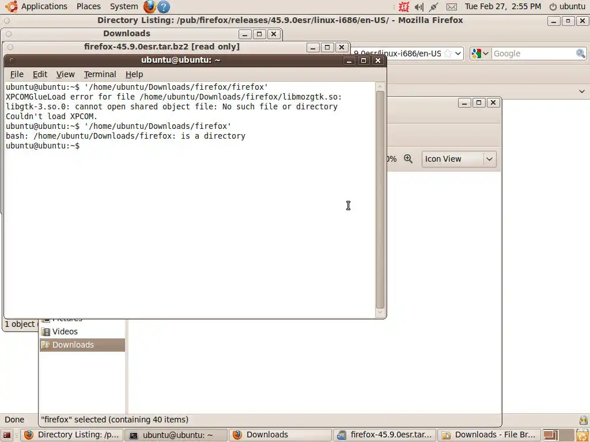Click the lock icon in Firefox status bar
The height and width of the screenshot is (442, 590).
point(584,420)
